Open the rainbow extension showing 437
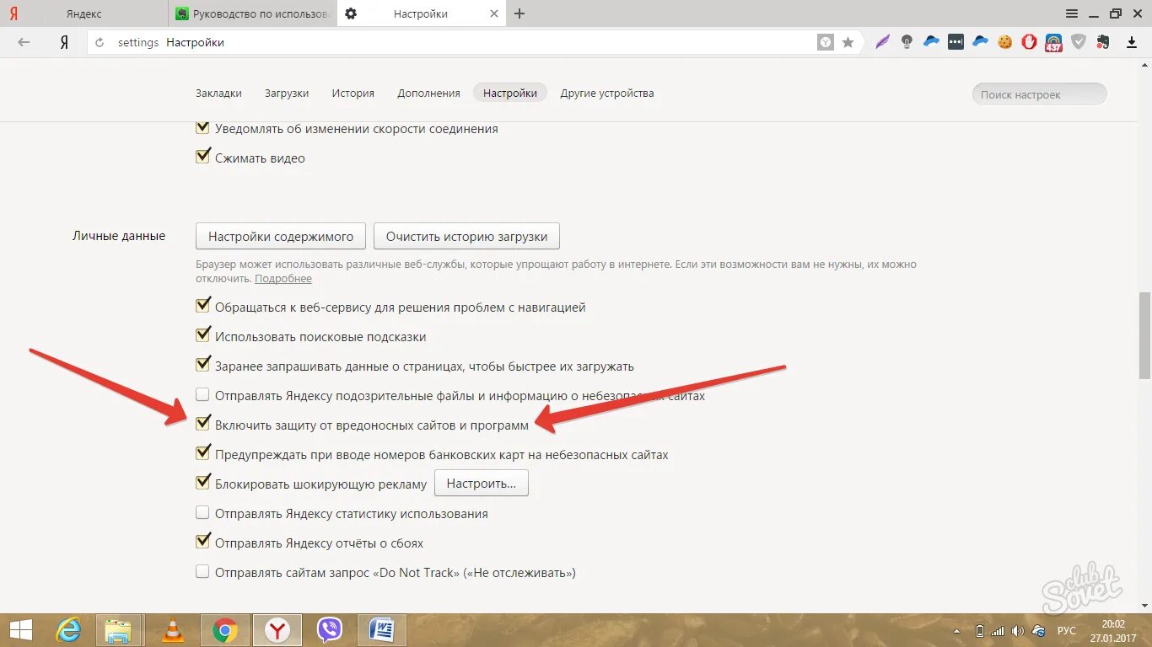This screenshot has height=647, width=1152. [x=1053, y=43]
